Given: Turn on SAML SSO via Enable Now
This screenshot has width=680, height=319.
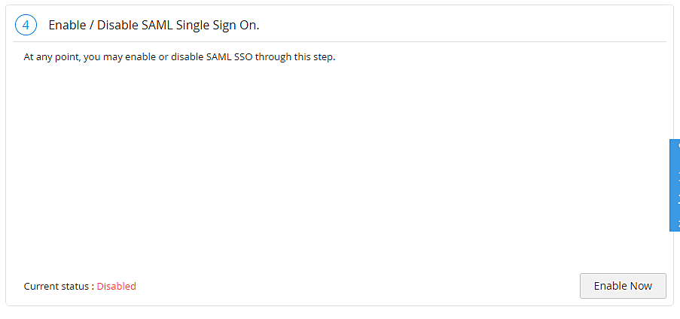Looking at the screenshot, I should [x=623, y=286].
